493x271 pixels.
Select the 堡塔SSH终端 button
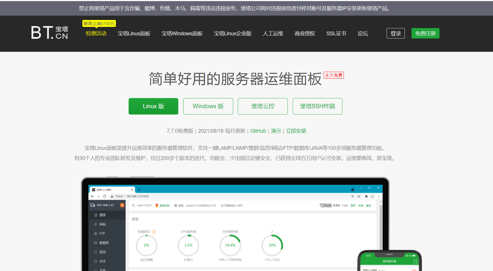[x=317, y=106]
